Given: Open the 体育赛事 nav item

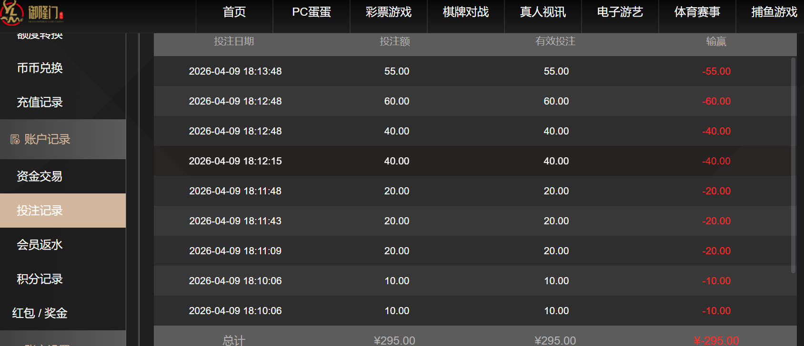Looking at the screenshot, I should 697,12.
